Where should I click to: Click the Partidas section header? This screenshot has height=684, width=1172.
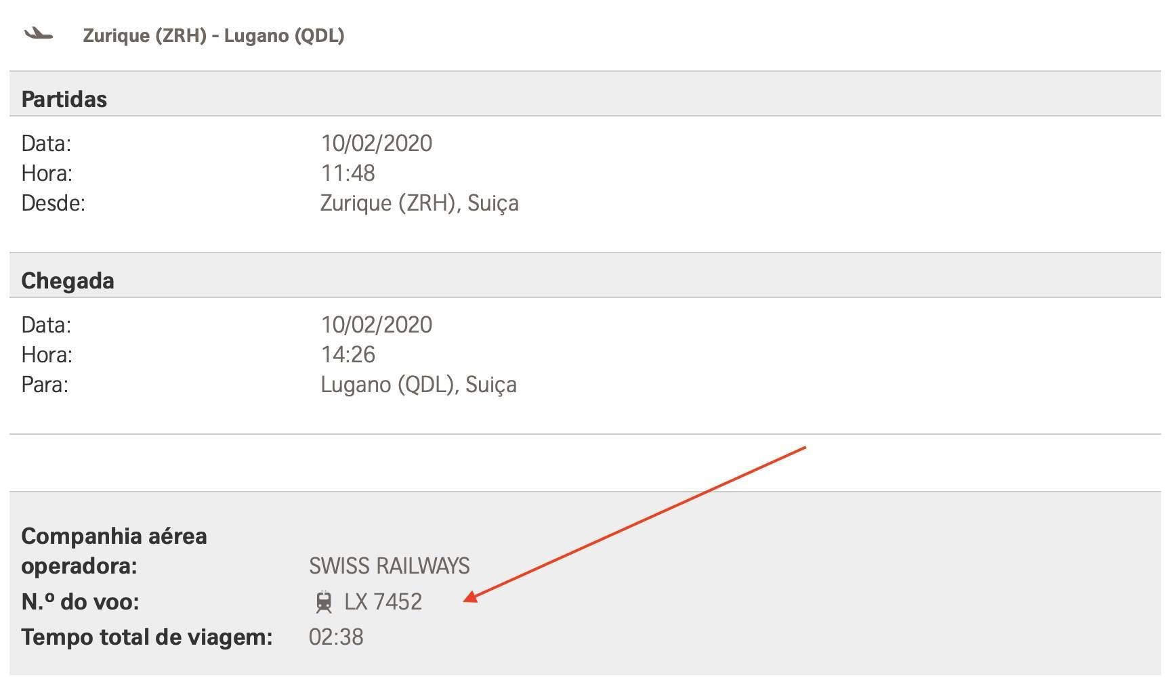(x=64, y=100)
